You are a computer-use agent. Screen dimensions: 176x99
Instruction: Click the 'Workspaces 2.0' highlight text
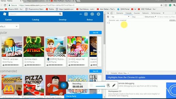[x=115, y=91]
